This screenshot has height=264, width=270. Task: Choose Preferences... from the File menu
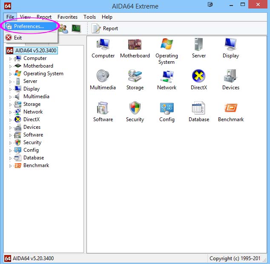(31, 26)
